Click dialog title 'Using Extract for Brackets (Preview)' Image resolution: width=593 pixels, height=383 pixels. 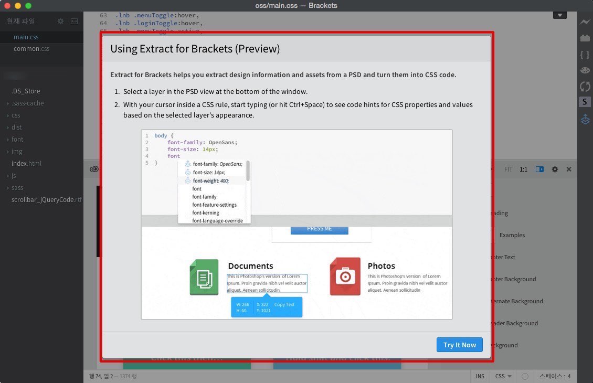pos(195,49)
